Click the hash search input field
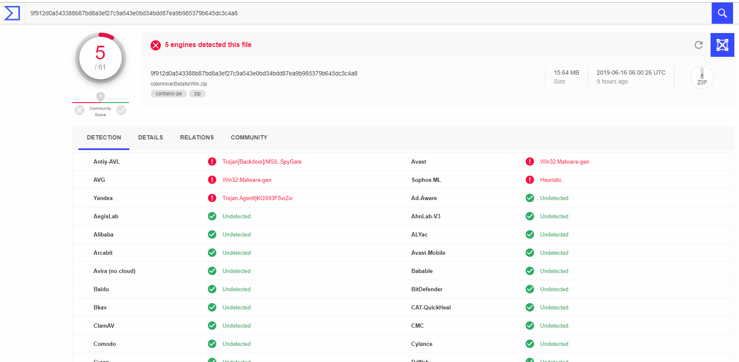This screenshot has width=739, height=362. 365,13
